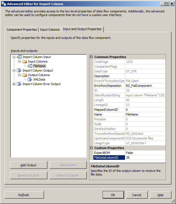
Task: Select the ErrorRowDisposition property name
Action: click(x=109, y=86)
